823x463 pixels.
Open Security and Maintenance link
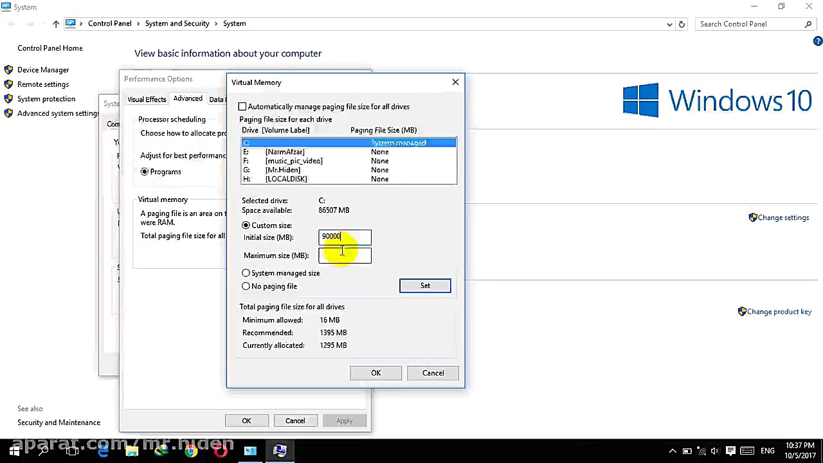[59, 422]
